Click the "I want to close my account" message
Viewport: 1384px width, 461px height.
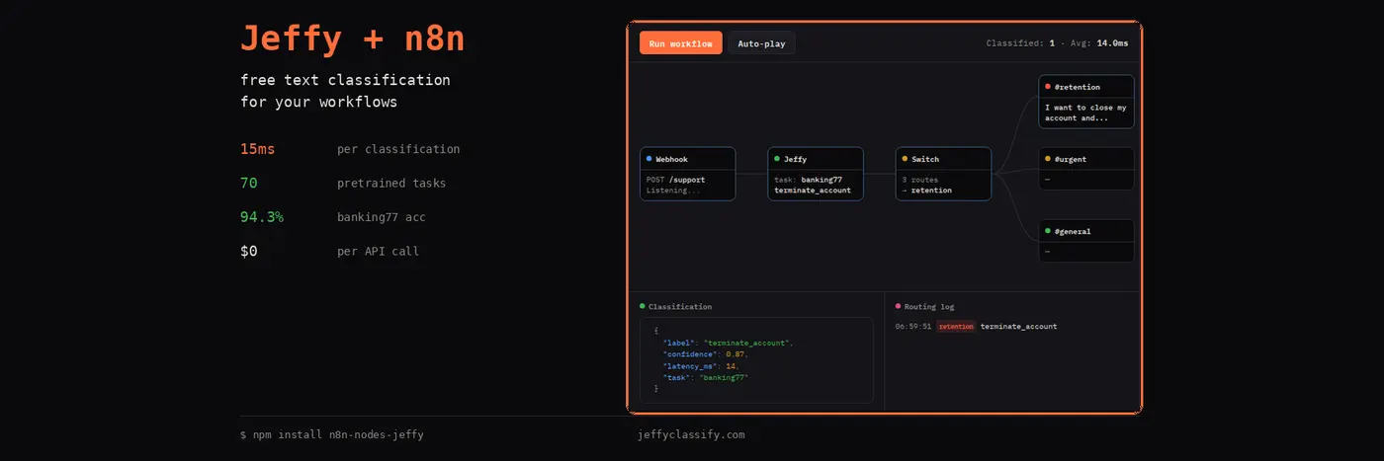point(1085,113)
